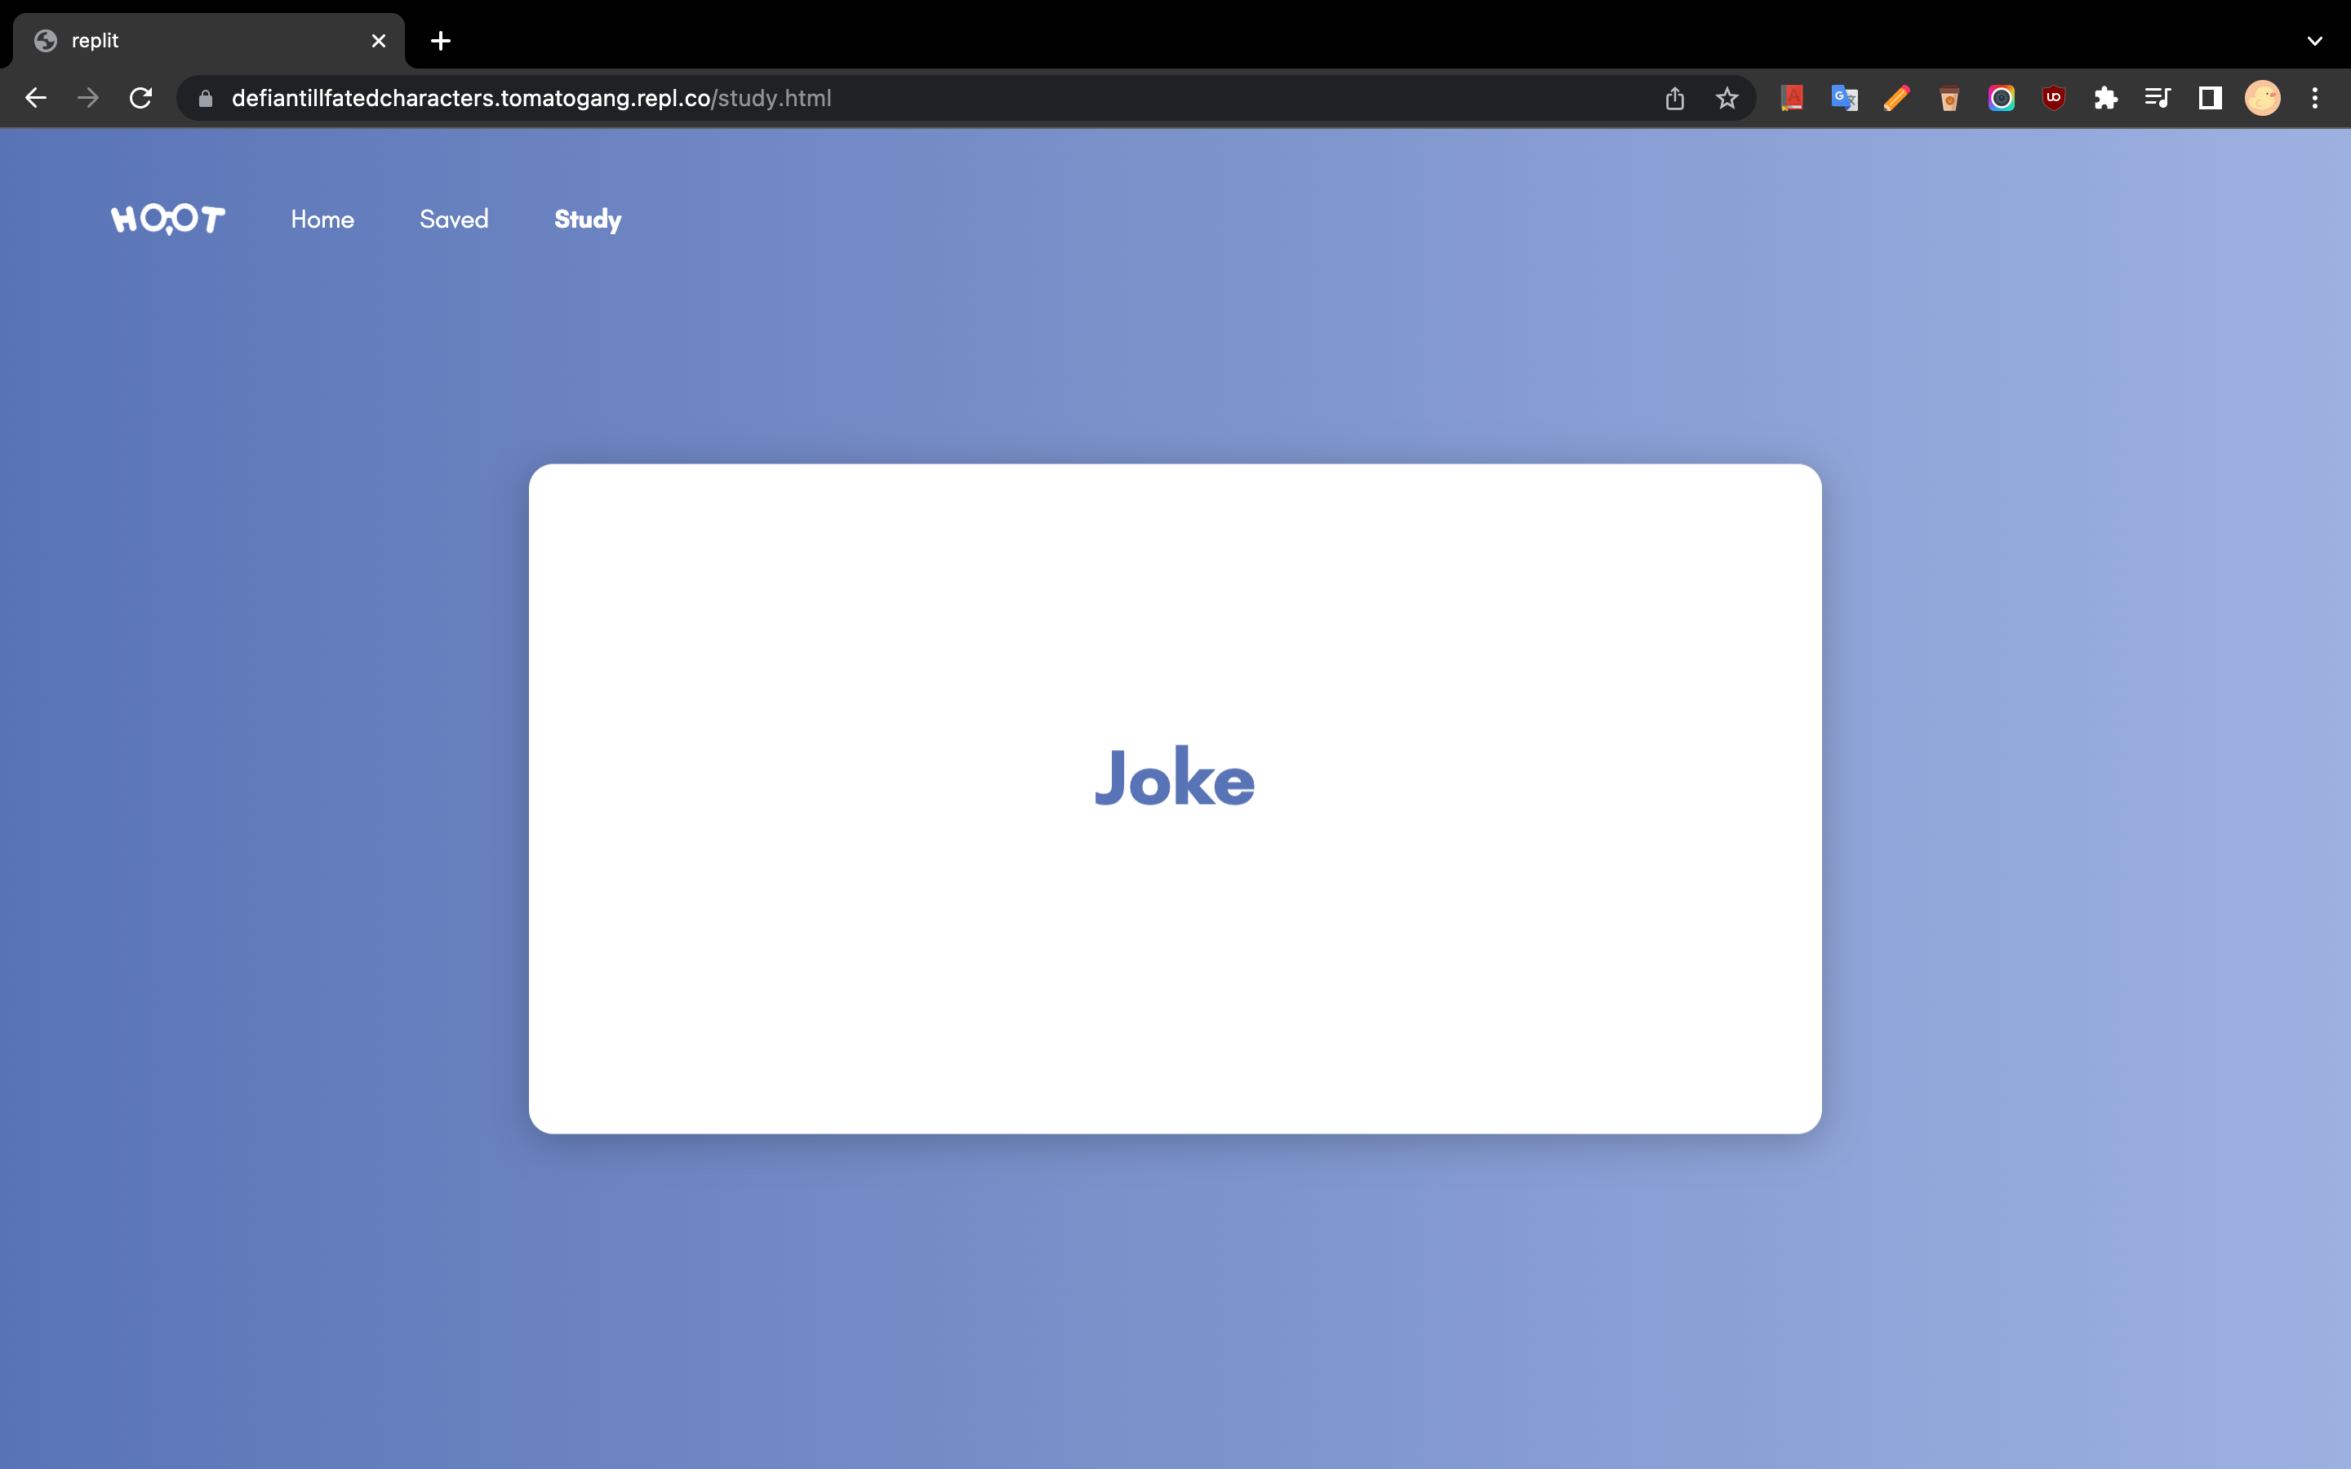Open the Saved nav link
Image resolution: width=2351 pixels, height=1469 pixels.
click(454, 220)
